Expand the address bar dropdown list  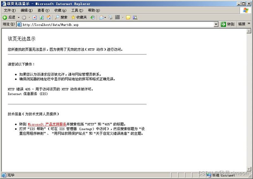point(216,25)
